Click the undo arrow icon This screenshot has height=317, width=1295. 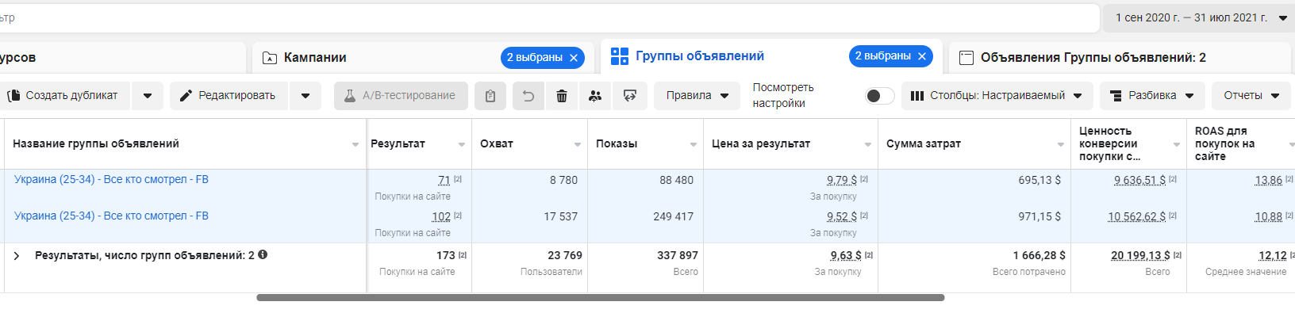(528, 96)
